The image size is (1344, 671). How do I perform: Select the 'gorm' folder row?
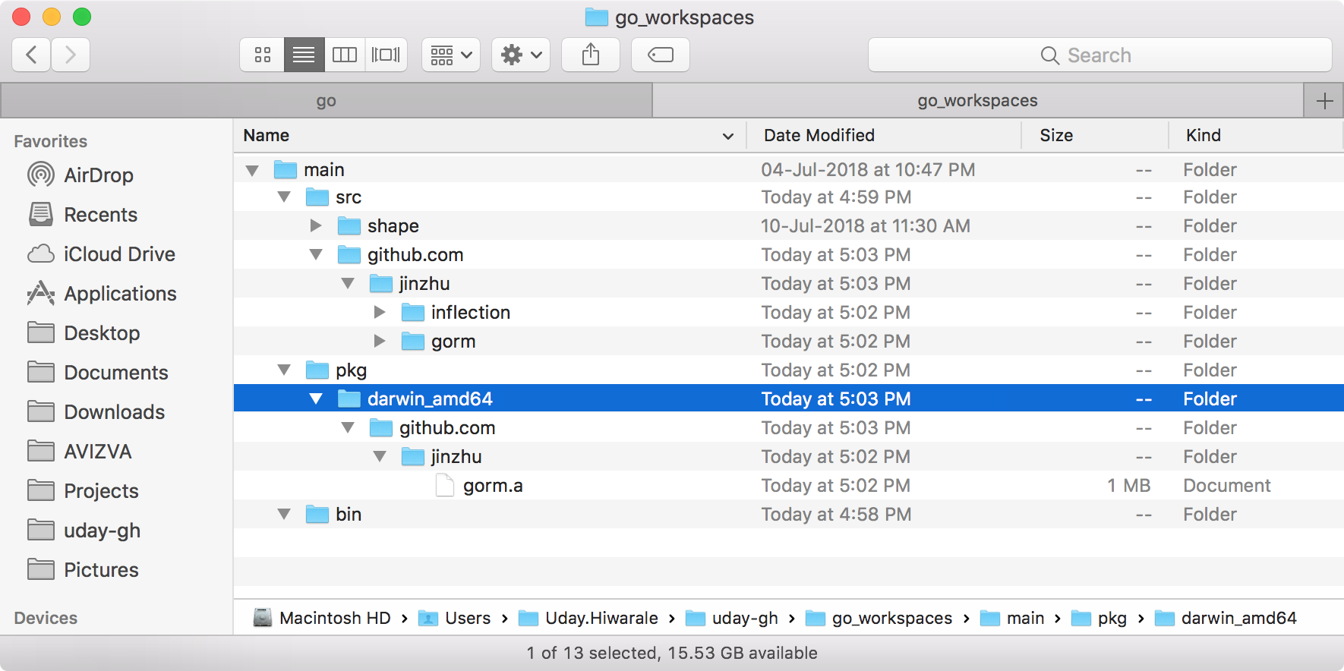pos(789,342)
